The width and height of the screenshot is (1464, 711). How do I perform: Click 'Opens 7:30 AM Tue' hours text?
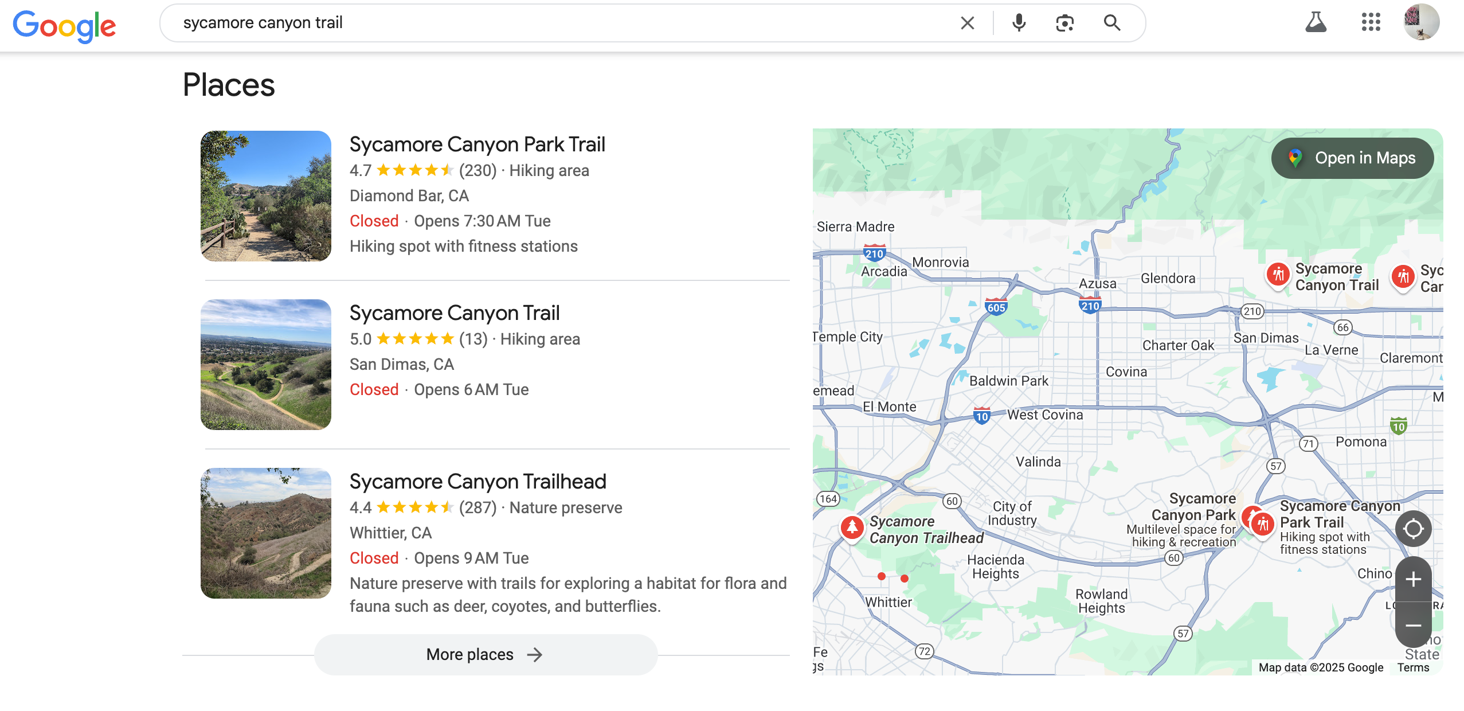click(482, 221)
